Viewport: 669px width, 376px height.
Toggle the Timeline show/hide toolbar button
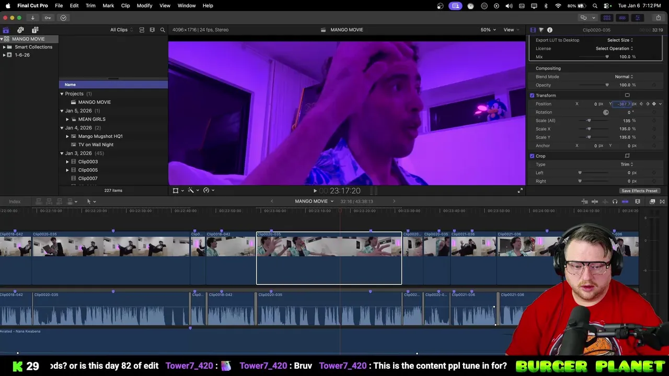point(622,18)
